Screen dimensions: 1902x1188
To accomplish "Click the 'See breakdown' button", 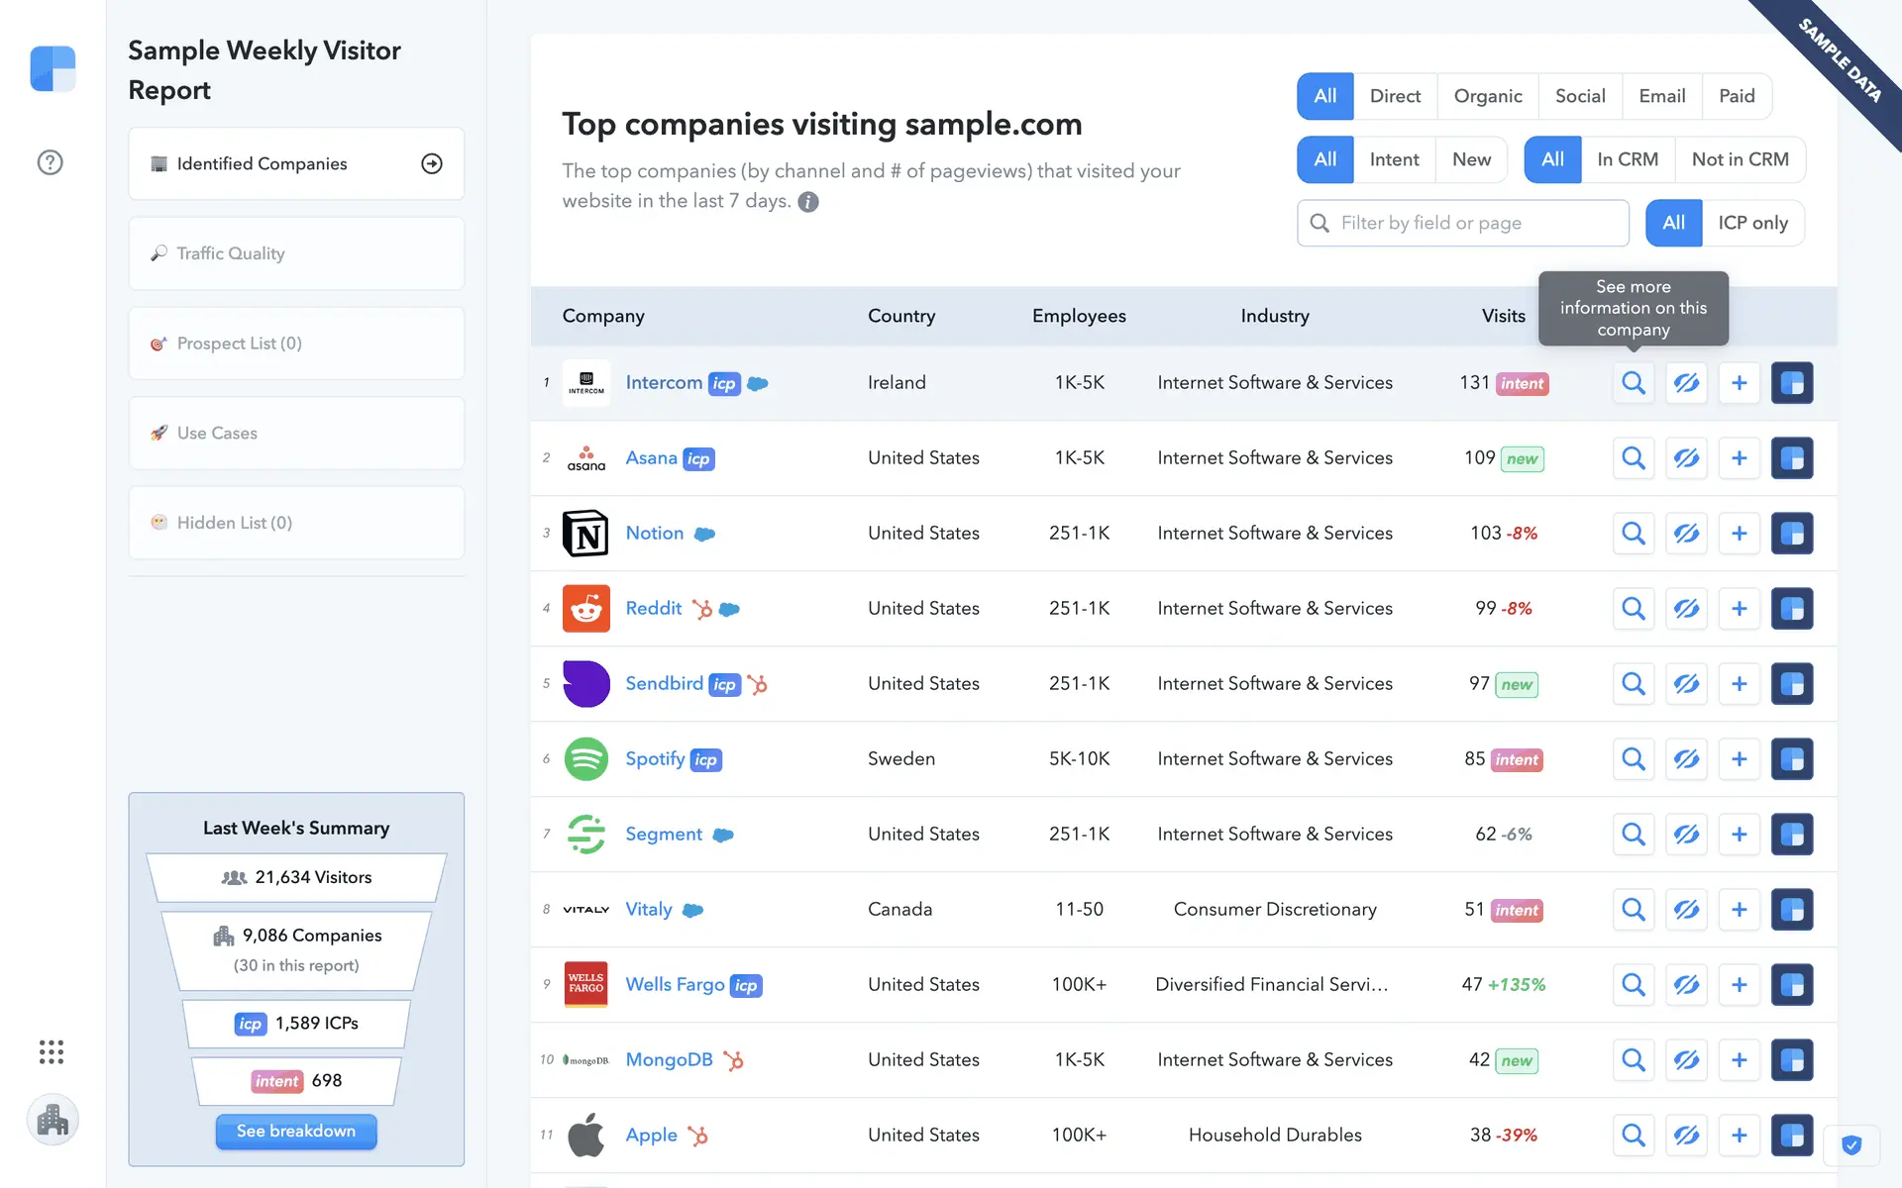I will coord(296,1131).
